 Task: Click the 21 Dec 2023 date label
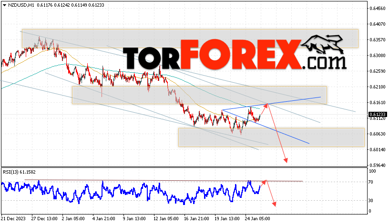click(13, 219)
